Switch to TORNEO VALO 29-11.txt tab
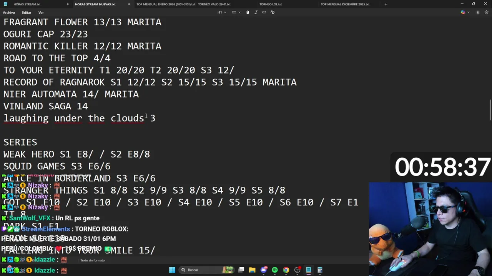 (214, 4)
